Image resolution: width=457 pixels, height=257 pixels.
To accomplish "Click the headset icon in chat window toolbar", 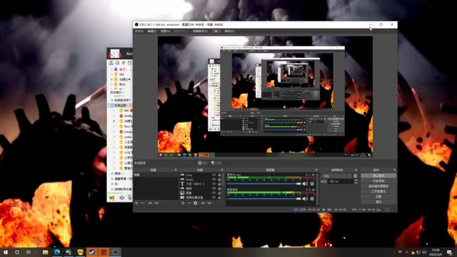I will [117, 63].
